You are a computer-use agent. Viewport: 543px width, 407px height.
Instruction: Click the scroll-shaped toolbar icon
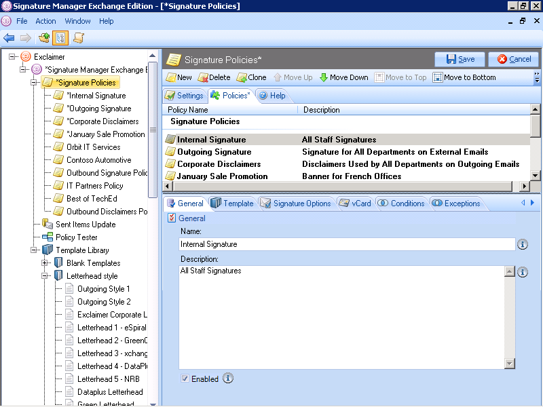pyautogui.click(x=79, y=38)
